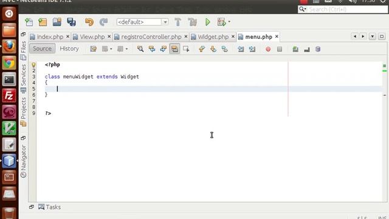Close the registroController.php tab
The width and height of the screenshot is (389, 219).
pyautogui.click(x=186, y=36)
